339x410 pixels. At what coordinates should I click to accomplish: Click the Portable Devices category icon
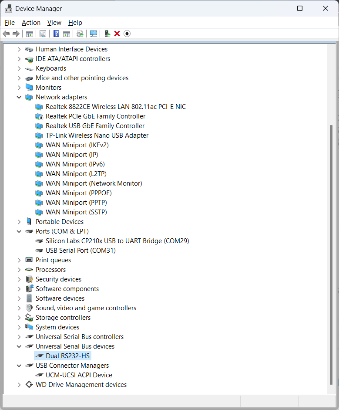29,222
